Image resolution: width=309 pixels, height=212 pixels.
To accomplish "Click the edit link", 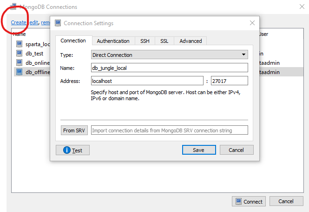I will point(34,22).
